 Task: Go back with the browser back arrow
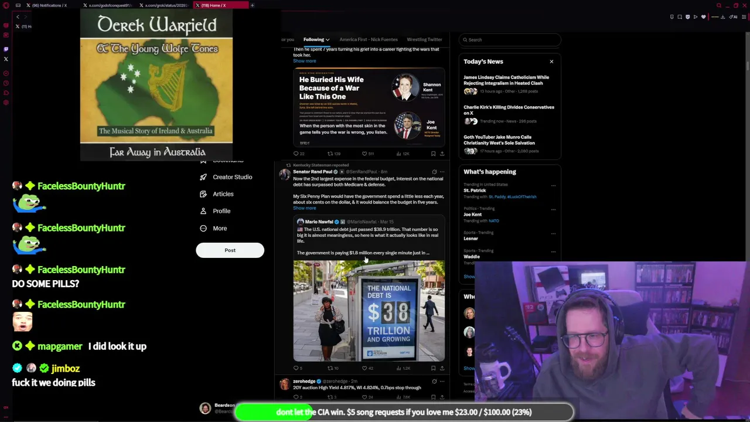(x=18, y=17)
